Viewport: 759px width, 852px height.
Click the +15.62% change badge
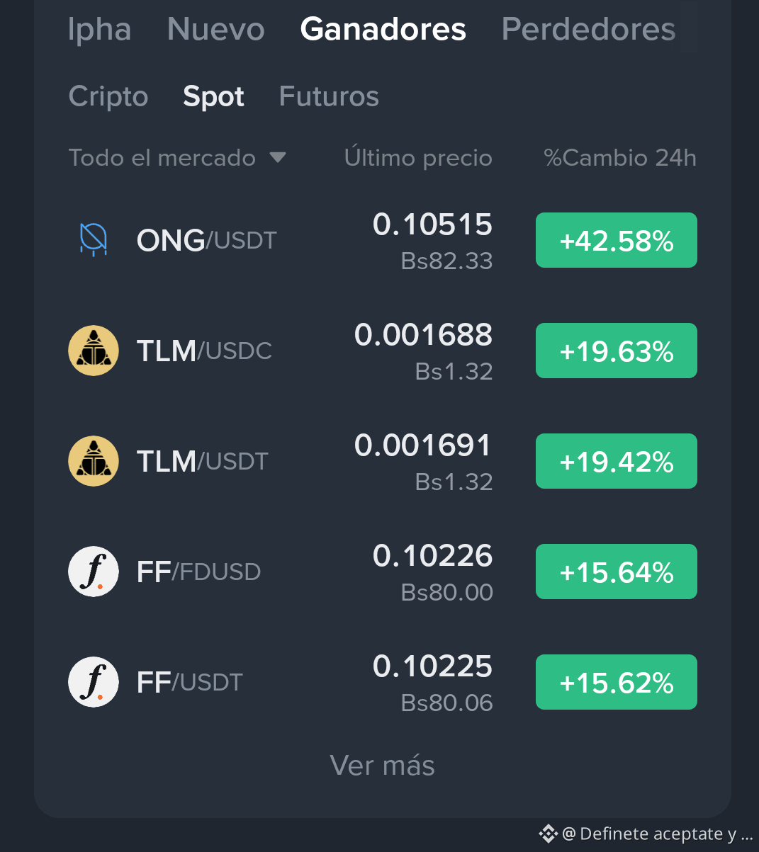[617, 682]
